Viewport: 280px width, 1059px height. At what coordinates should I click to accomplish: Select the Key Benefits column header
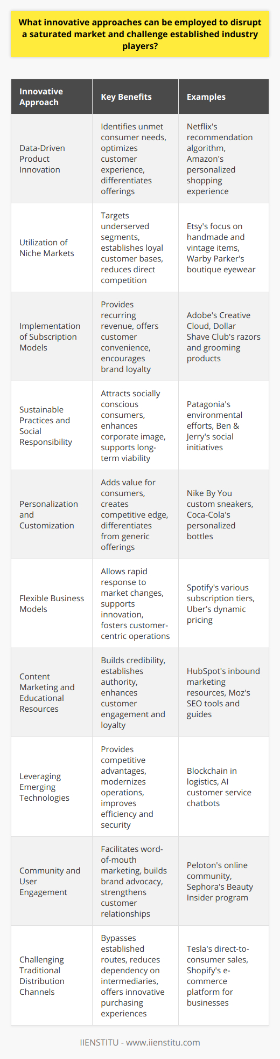(x=135, y=97)
